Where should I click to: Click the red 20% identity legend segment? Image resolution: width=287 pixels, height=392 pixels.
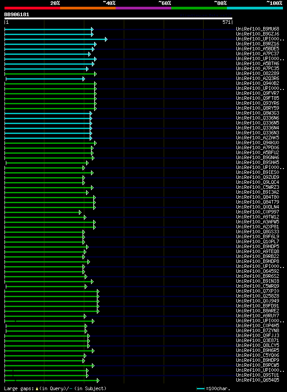pyautogui.click(x=32, y=8)
